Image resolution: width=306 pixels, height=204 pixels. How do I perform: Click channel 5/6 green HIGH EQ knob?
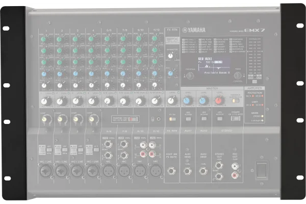107,39
